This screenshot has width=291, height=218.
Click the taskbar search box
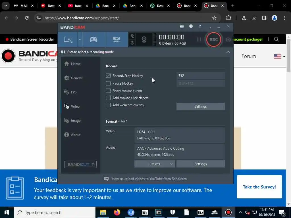pos(55,212)
